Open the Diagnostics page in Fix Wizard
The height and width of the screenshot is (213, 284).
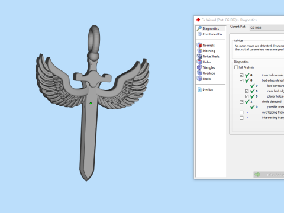[x=211, y=28]
